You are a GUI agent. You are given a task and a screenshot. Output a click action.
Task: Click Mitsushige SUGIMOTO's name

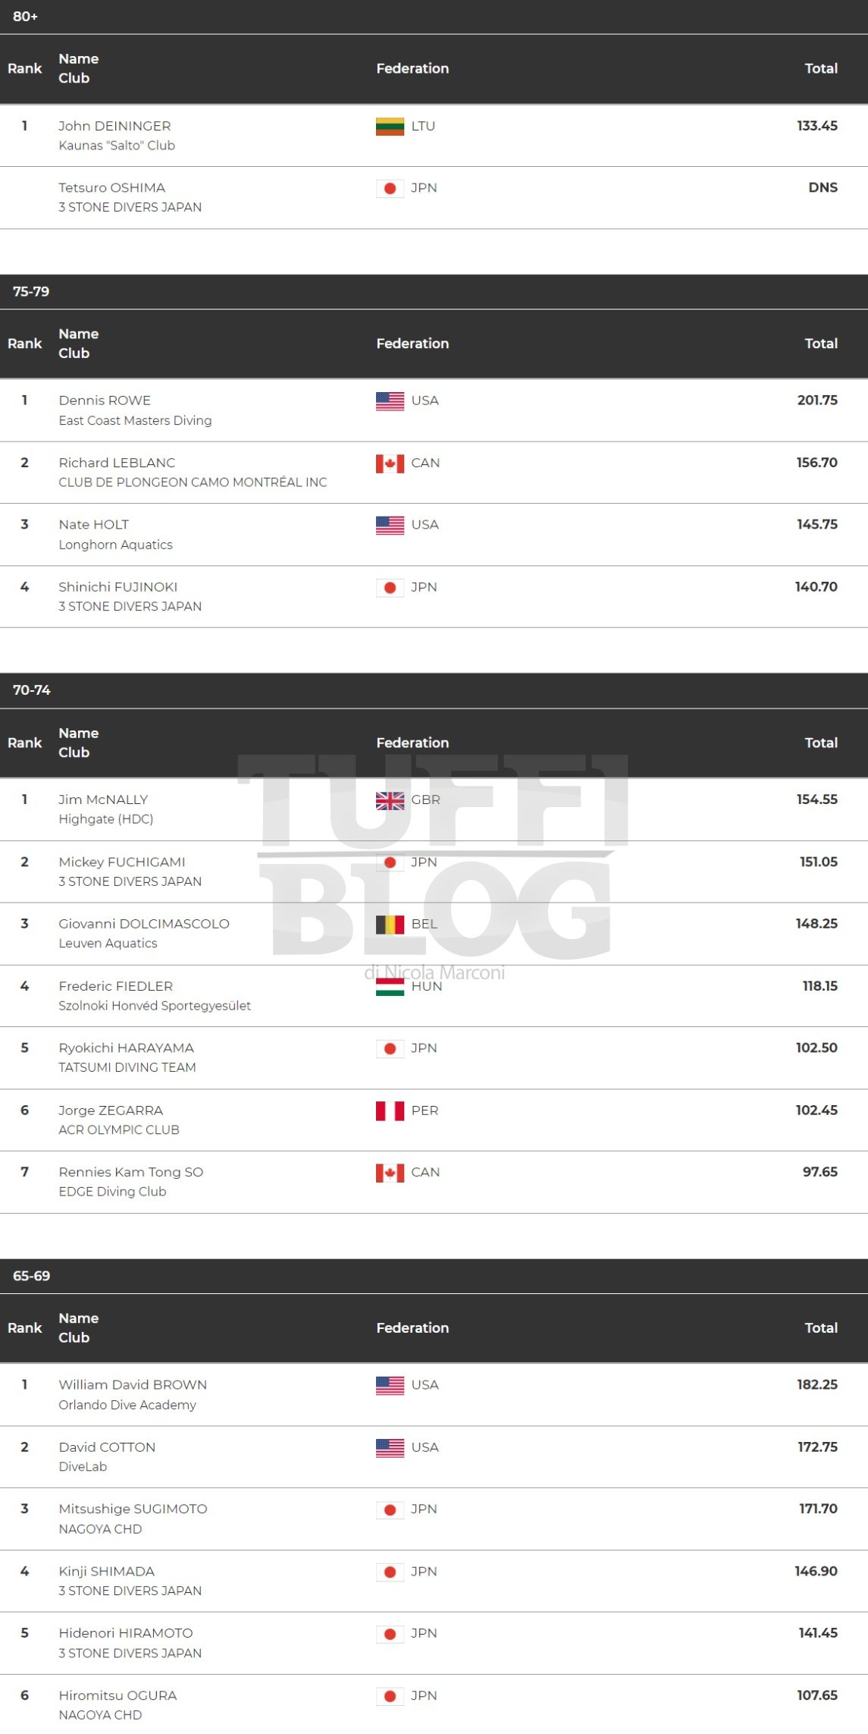pos(133,1509)
